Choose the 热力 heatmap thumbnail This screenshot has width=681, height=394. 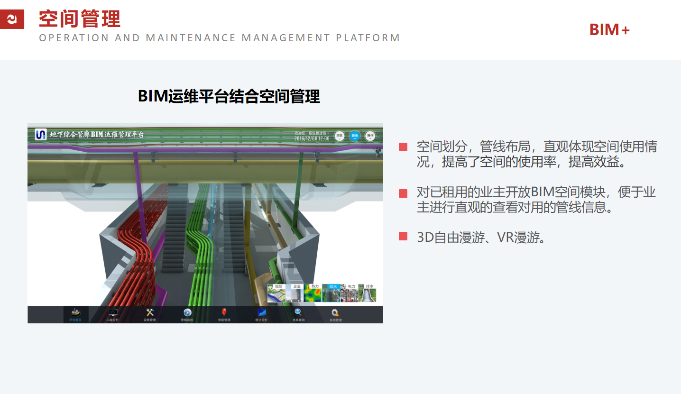tap(313, 293)
